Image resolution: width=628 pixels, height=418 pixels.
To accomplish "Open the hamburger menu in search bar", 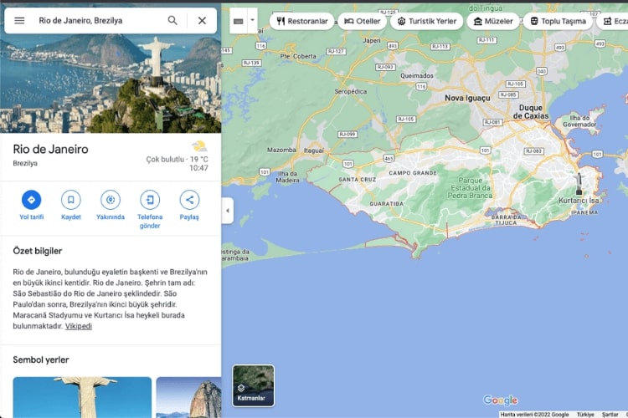I will (19, 20).
